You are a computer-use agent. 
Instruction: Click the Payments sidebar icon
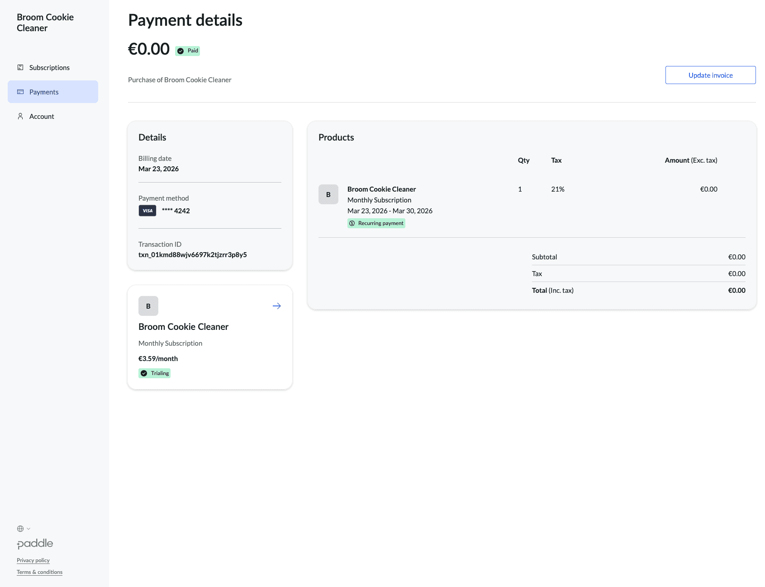coord(20,91)
